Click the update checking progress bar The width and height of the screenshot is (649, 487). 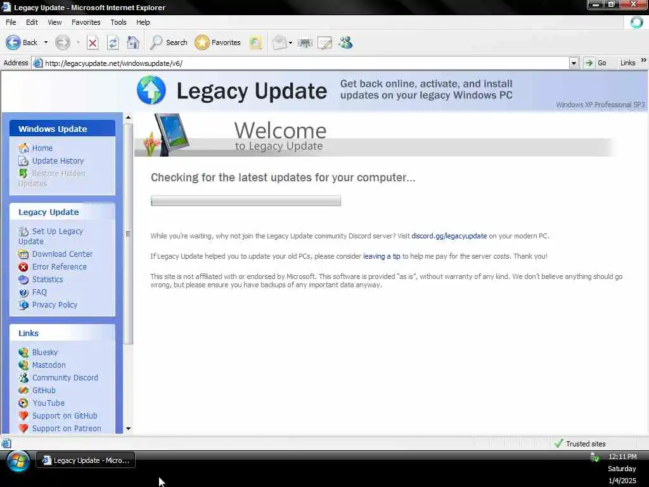(246, 201)
